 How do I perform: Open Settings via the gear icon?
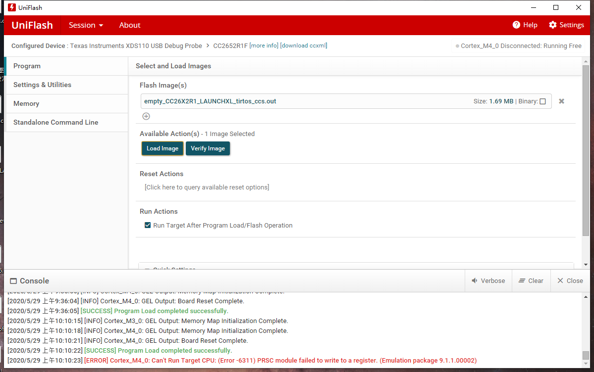(x=553, y=25)
